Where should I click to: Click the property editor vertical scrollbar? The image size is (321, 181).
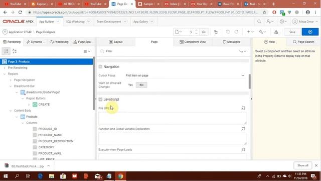[x=250, y=81]
